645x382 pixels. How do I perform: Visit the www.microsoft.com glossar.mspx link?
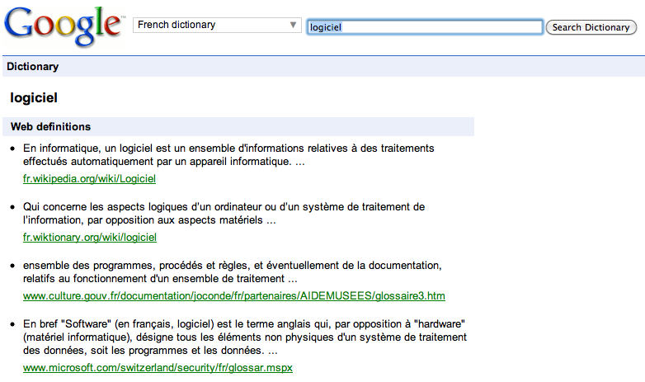pyautogui.click(x=158, y=368)
